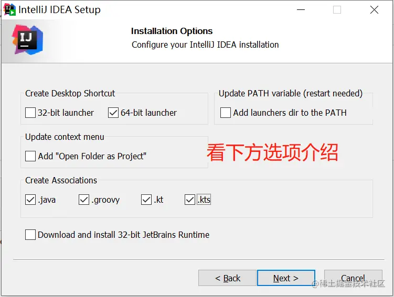394x297 pixels.
Task: Click the 'Configure your IntelliJ IDEA installation' text
Action: coord(205,45)
